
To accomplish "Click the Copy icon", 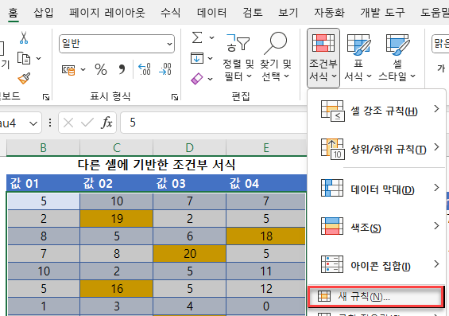I will click(24, 58).
